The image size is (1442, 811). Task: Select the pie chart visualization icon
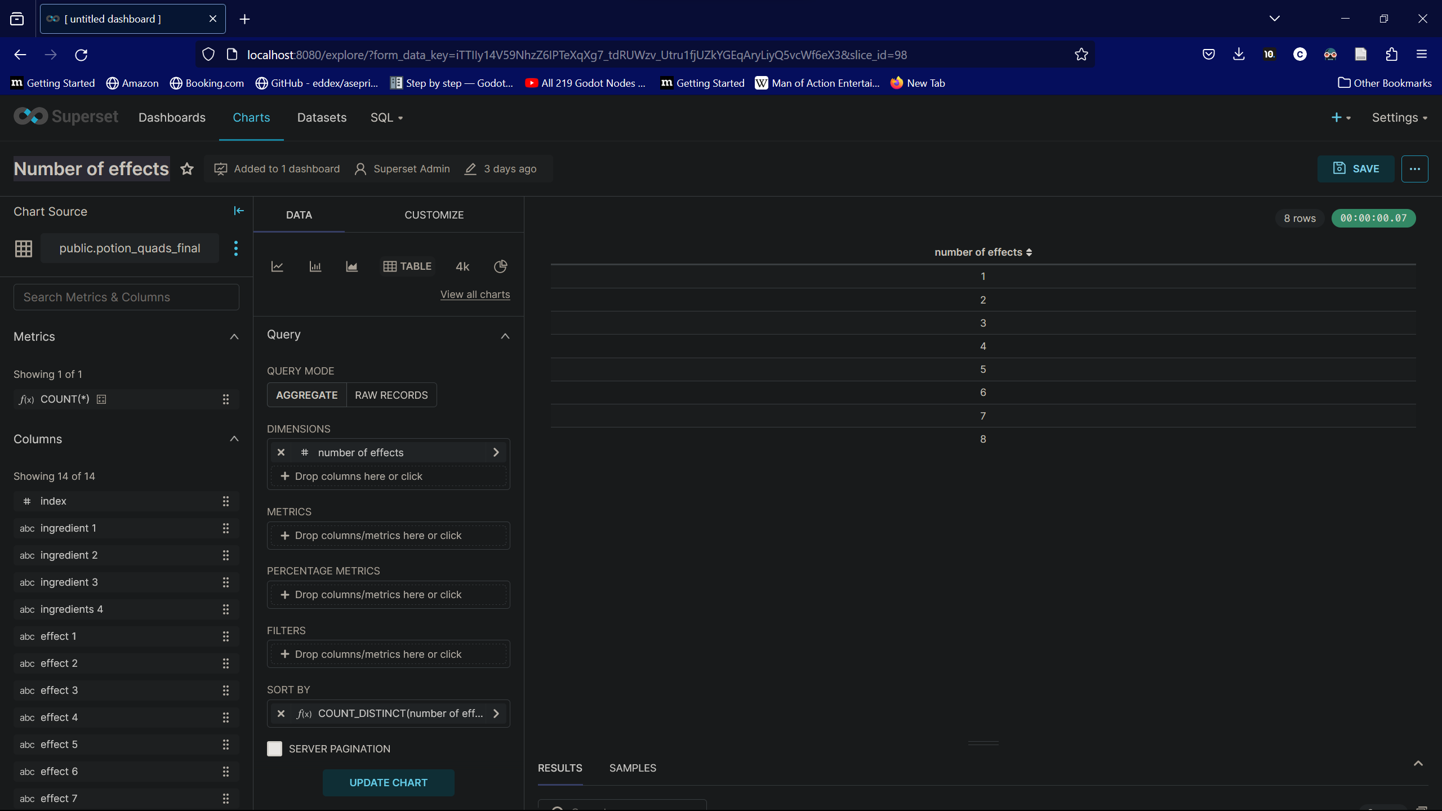tap(500, 266)
